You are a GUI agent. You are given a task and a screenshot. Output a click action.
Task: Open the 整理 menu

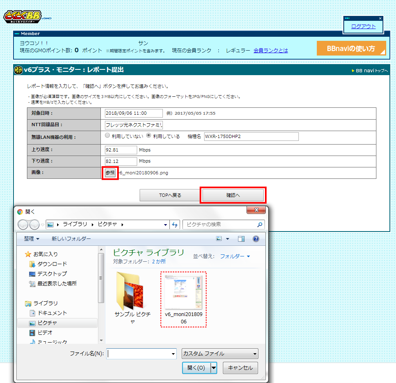[31, 239]
